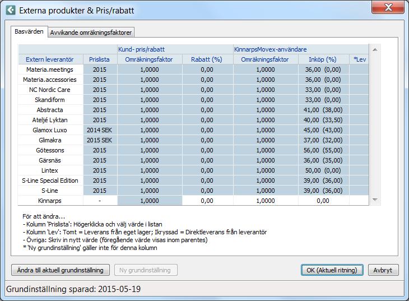Select the Kinnarps supplier name

(x=50, y=201)
